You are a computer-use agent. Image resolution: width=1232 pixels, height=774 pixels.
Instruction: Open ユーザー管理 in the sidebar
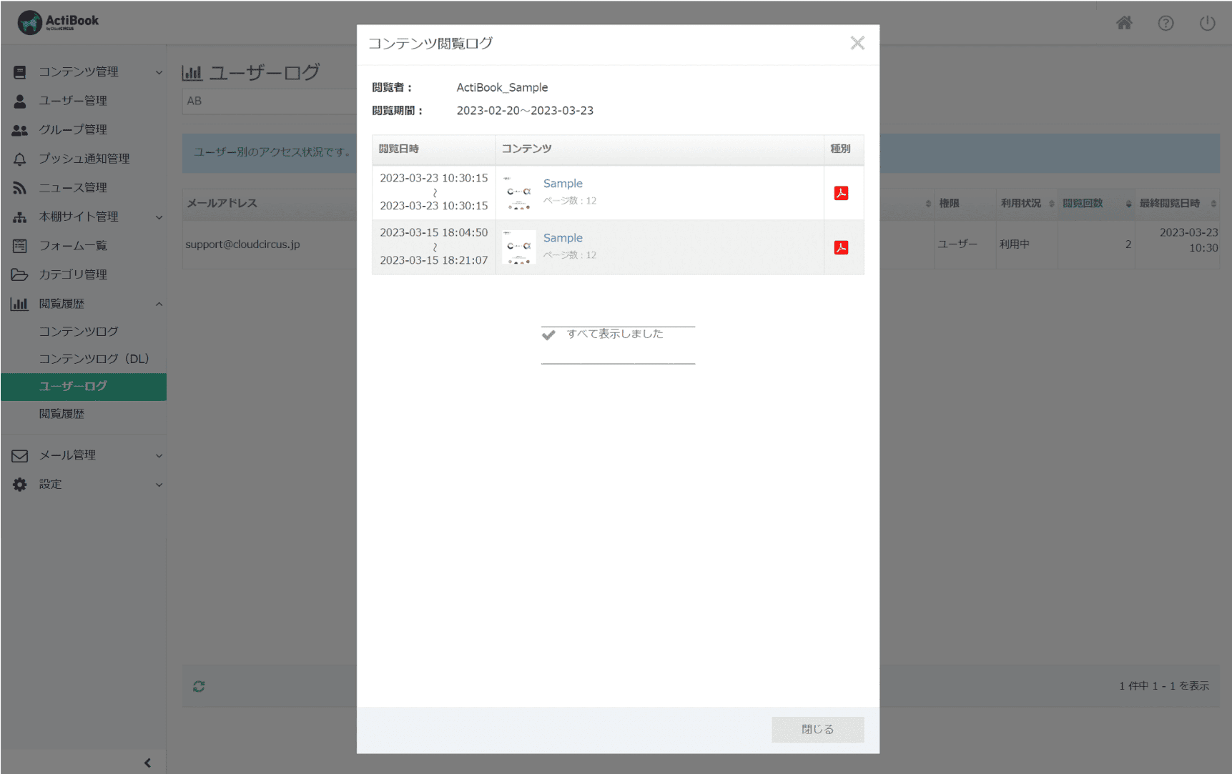73,101
